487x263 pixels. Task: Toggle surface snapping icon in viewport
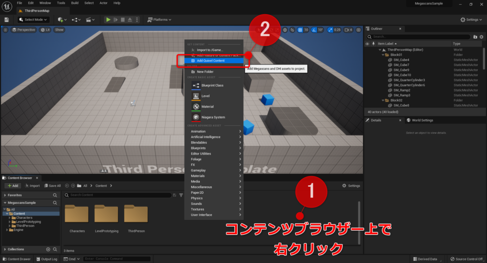(x=292, y=30)
